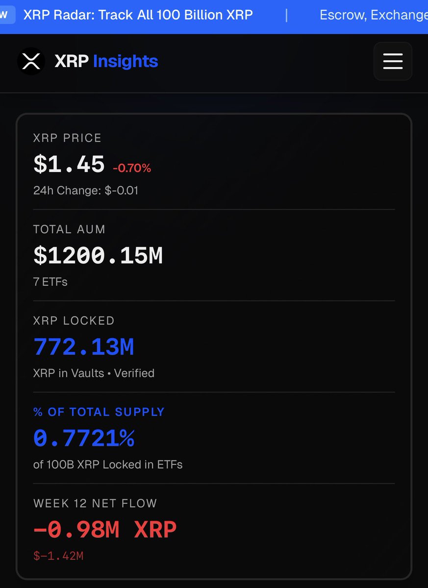
Task: Click the 0.7721% supply percentage
Action: coord(84,438)
